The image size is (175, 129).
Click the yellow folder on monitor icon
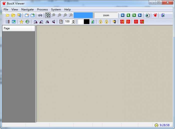pos(114,22)
